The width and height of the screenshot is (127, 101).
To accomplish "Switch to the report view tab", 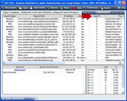I will click(x=103, y=13).
